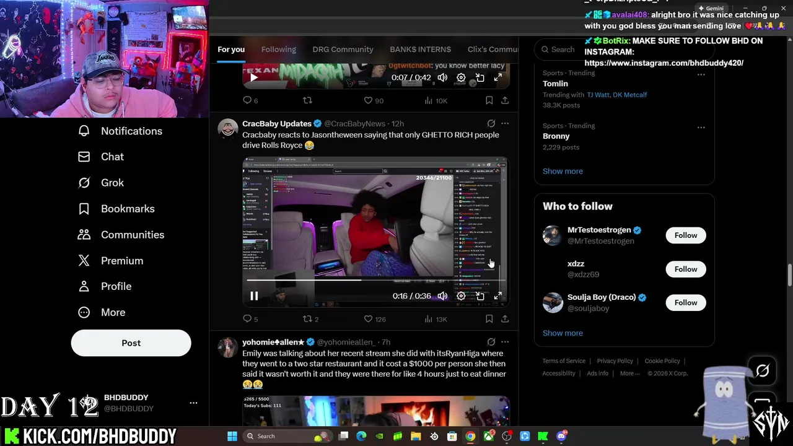Open BHDBUDDY account switcher menu

point(193,403)
